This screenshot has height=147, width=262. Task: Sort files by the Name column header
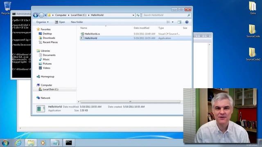pyautogui.click(x=84, y=28)
